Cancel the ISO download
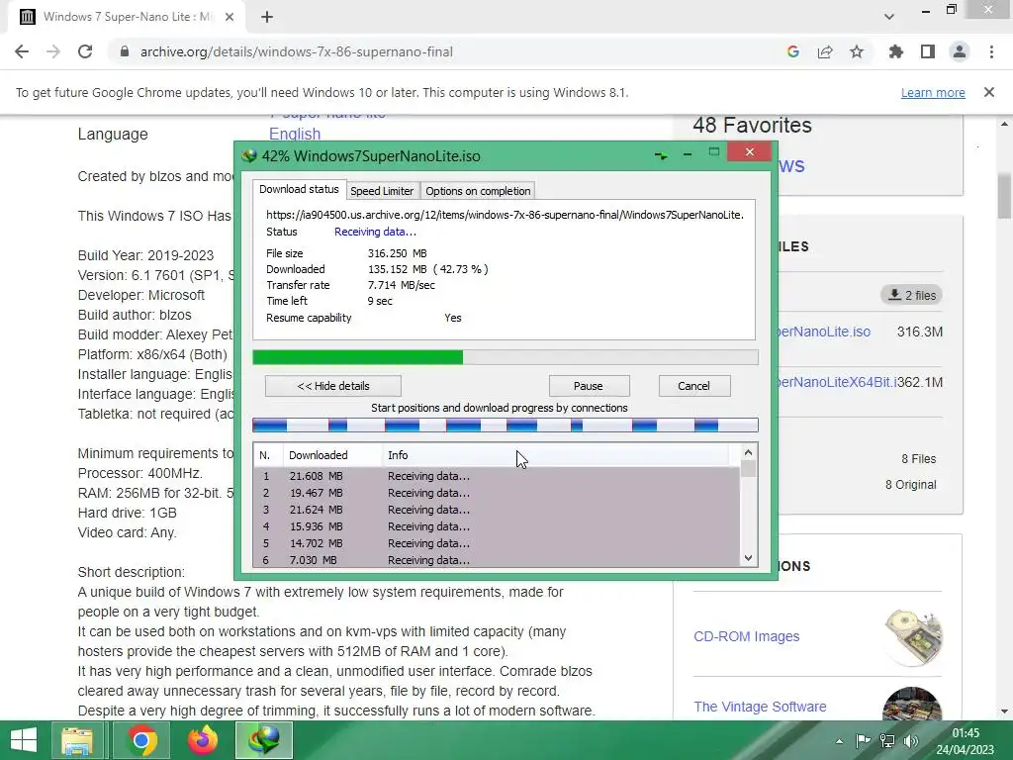This screenshot has height=760, width=1013. tap(693, 386)
